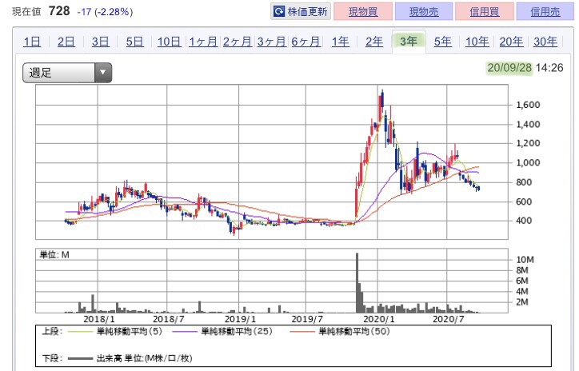Image resolution: width=579 pixels, height=371 pixels.
Task: Open the 現物買 order link
Action: click(x=363, y=11)
